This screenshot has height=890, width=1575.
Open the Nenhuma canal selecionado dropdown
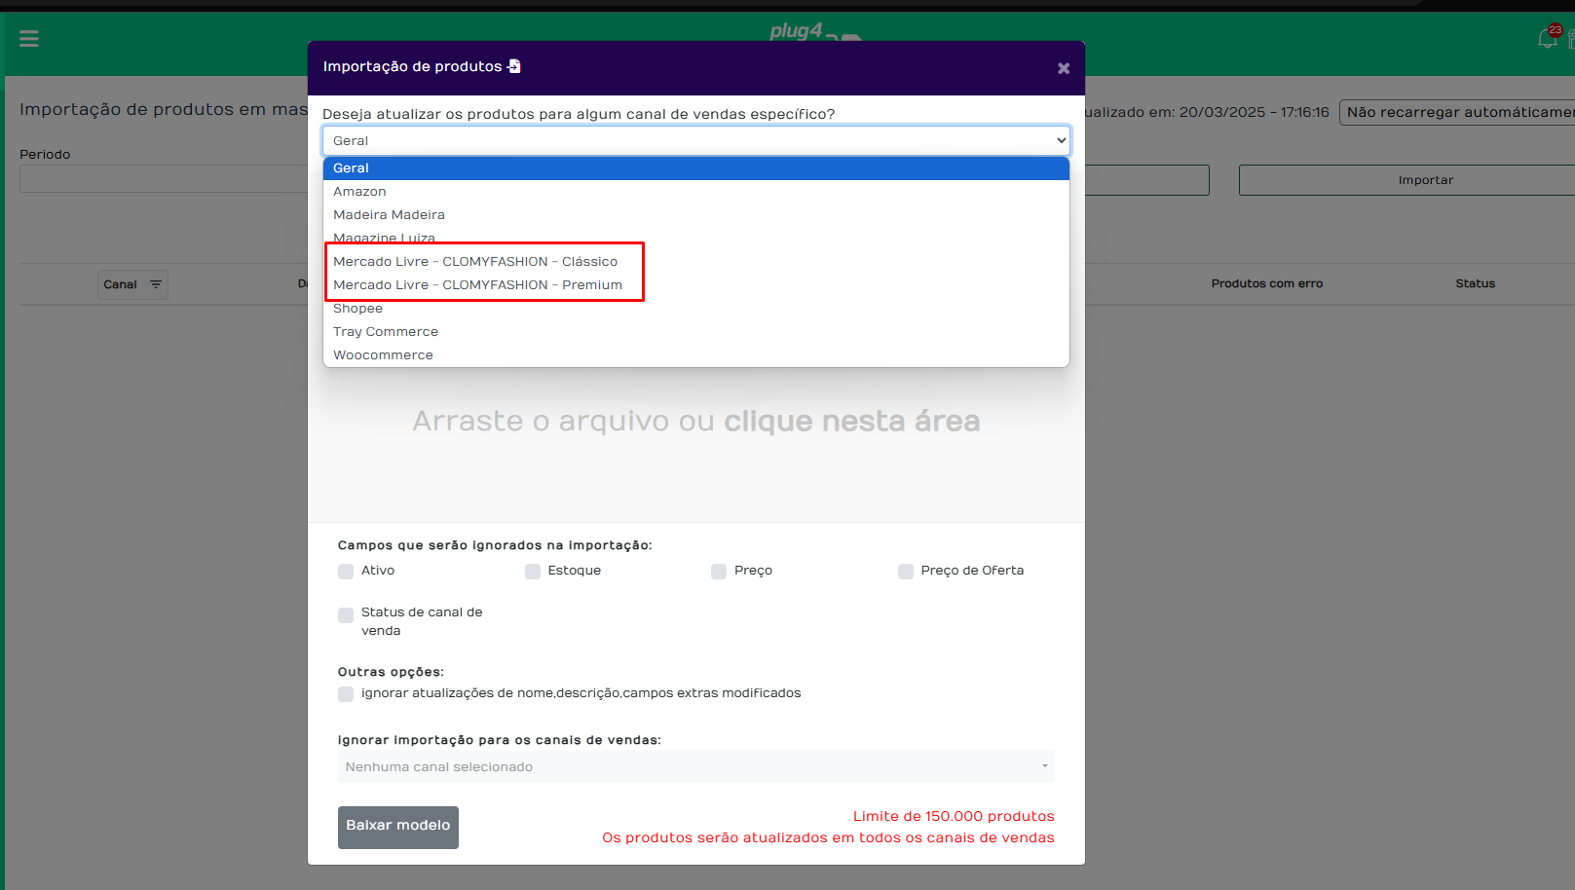pos(696,767)
